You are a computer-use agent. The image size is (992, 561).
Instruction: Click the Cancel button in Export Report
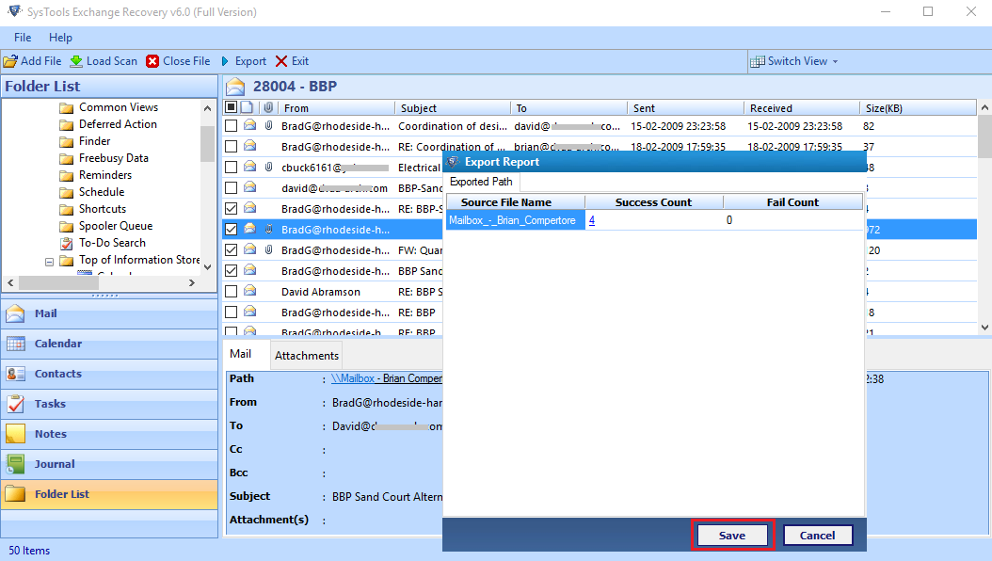(817, 535)
